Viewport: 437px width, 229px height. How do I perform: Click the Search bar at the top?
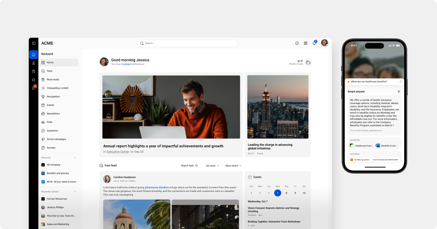187,43
